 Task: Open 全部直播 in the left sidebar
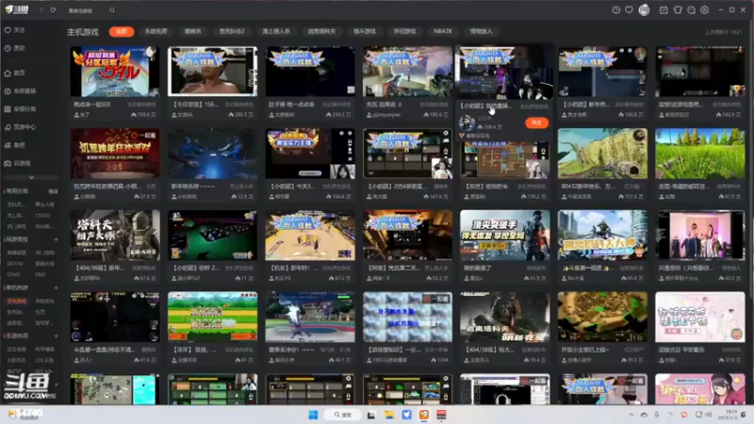tap(20, 90)
